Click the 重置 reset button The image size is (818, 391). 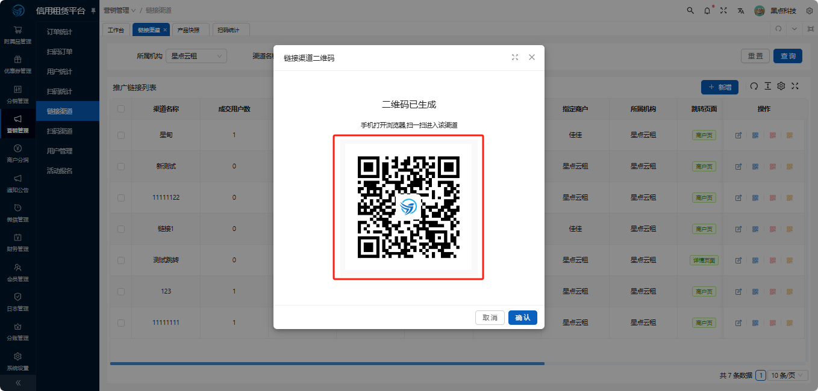[x=755, y=56]
